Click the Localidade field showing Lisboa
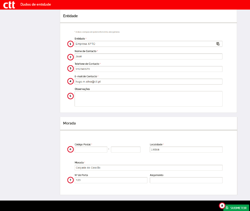 [x=186, y=150]
